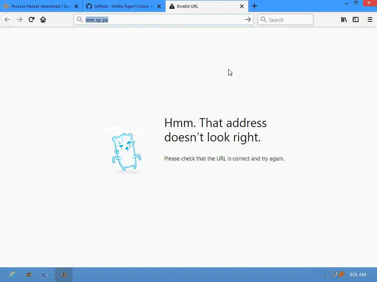
Task: Close the GitHub T-Clock tab
Action: (x=159, y=6)
